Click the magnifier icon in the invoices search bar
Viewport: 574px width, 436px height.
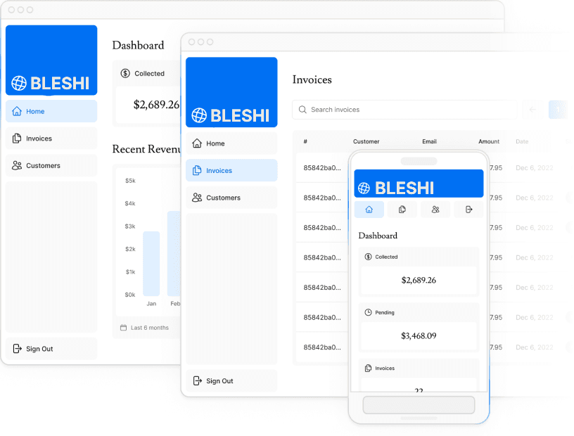tap(302, 110)
